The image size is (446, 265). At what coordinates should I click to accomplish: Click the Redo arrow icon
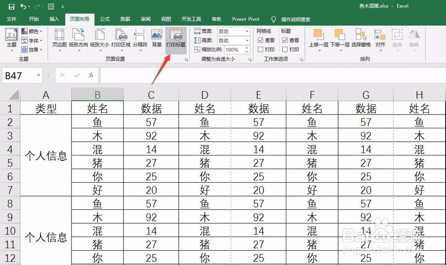click(37, 6)
